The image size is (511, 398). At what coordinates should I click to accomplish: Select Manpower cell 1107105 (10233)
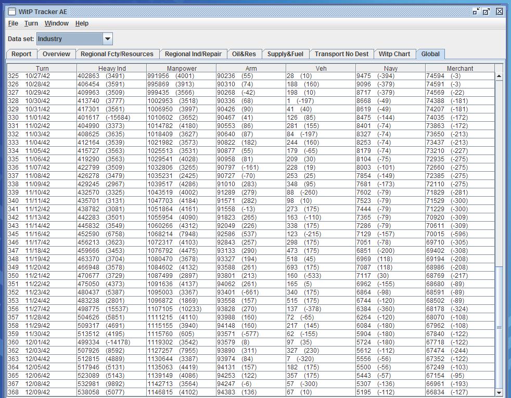(x=182, y=309)
